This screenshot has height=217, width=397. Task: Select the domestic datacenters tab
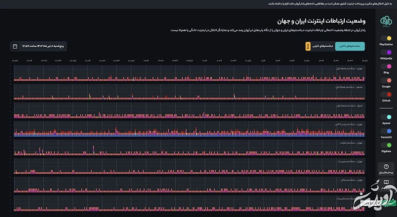tap(350, 46)
